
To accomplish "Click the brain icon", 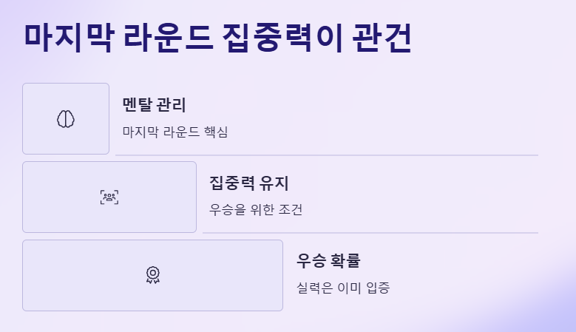I will click(x=66, y=119).
